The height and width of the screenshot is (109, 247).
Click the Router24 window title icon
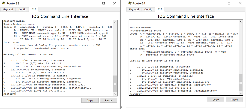point(130,3)
